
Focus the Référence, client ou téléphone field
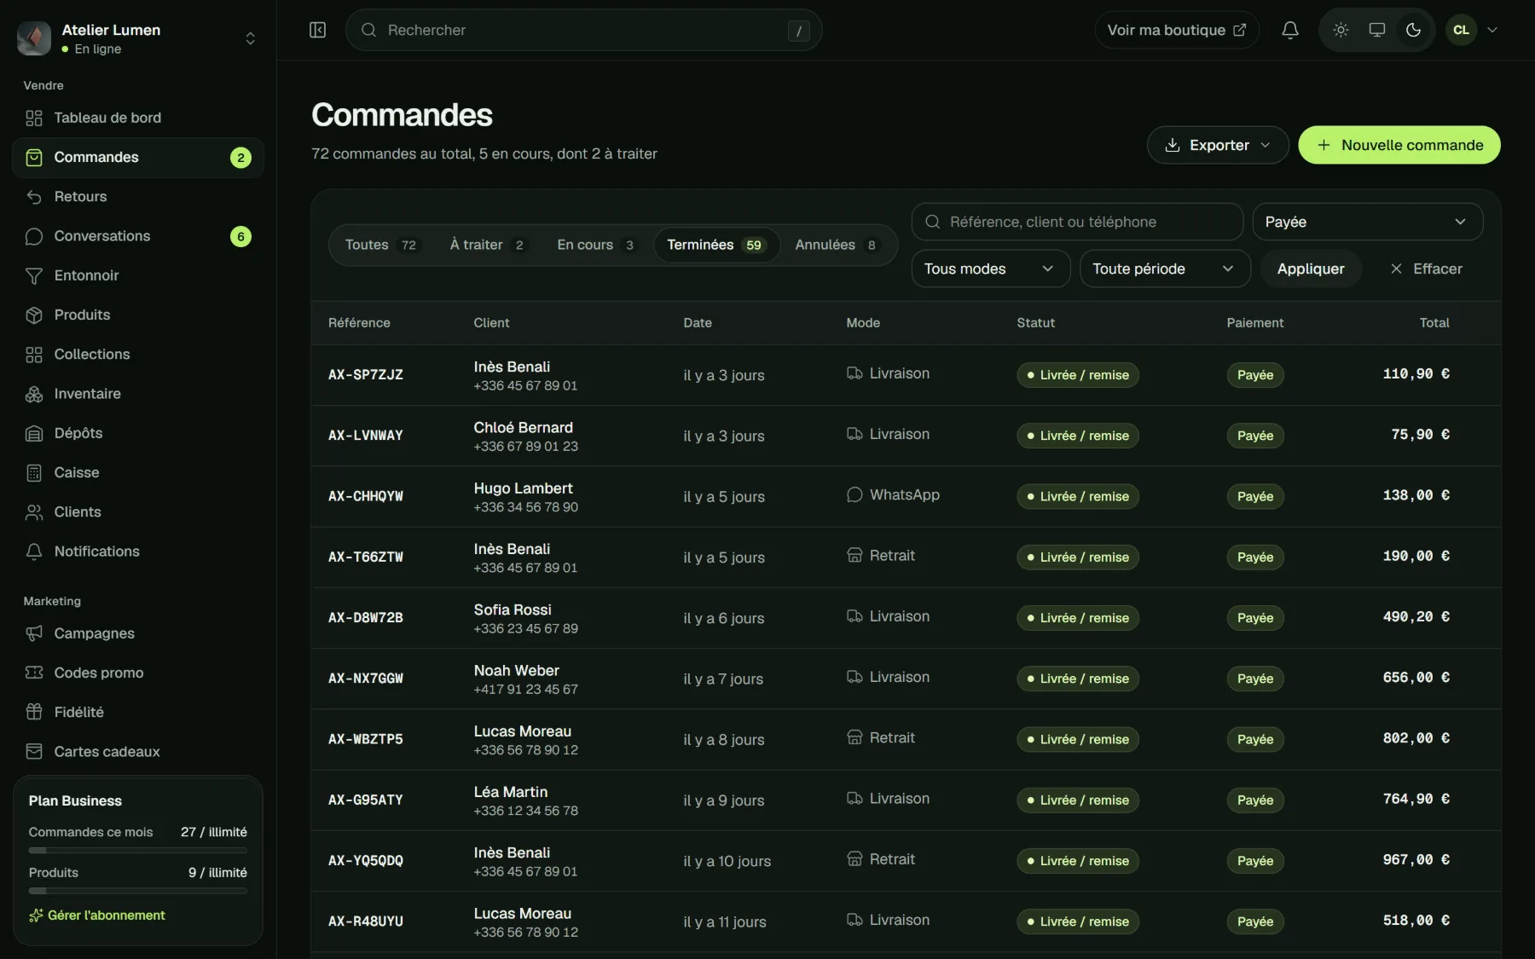click(1077, 222)
